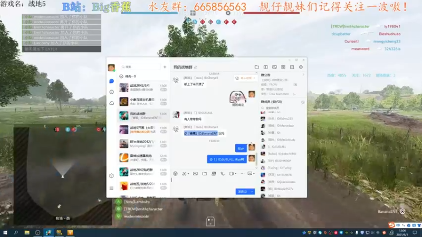Start video call with camera icon
Viewport: 422px width, 237px height.
pyautogui.click(x=232, y=174)
